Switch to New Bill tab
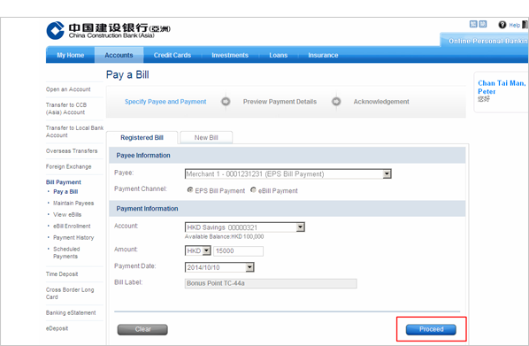 click(x=206, y=138)
